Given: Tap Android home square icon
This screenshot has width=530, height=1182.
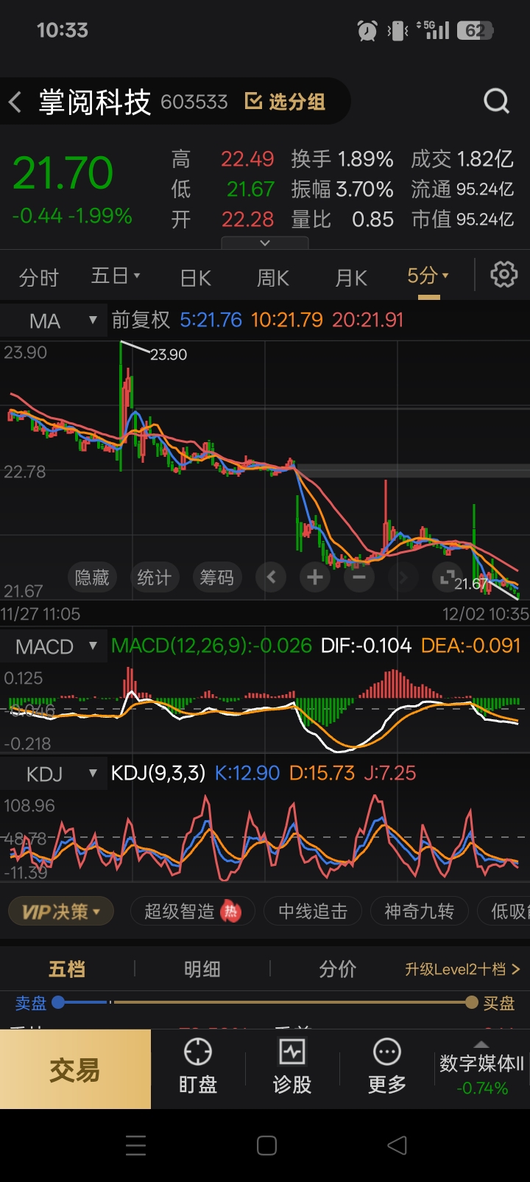Looking at the screenshot, I should click(x=266, y=1145).
